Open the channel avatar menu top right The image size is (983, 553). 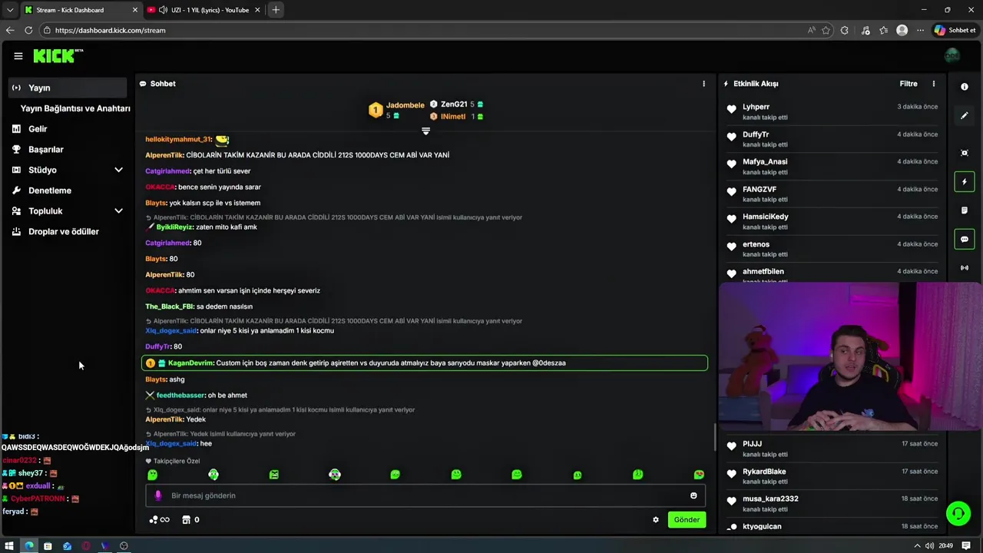click(x=952, y=55)
